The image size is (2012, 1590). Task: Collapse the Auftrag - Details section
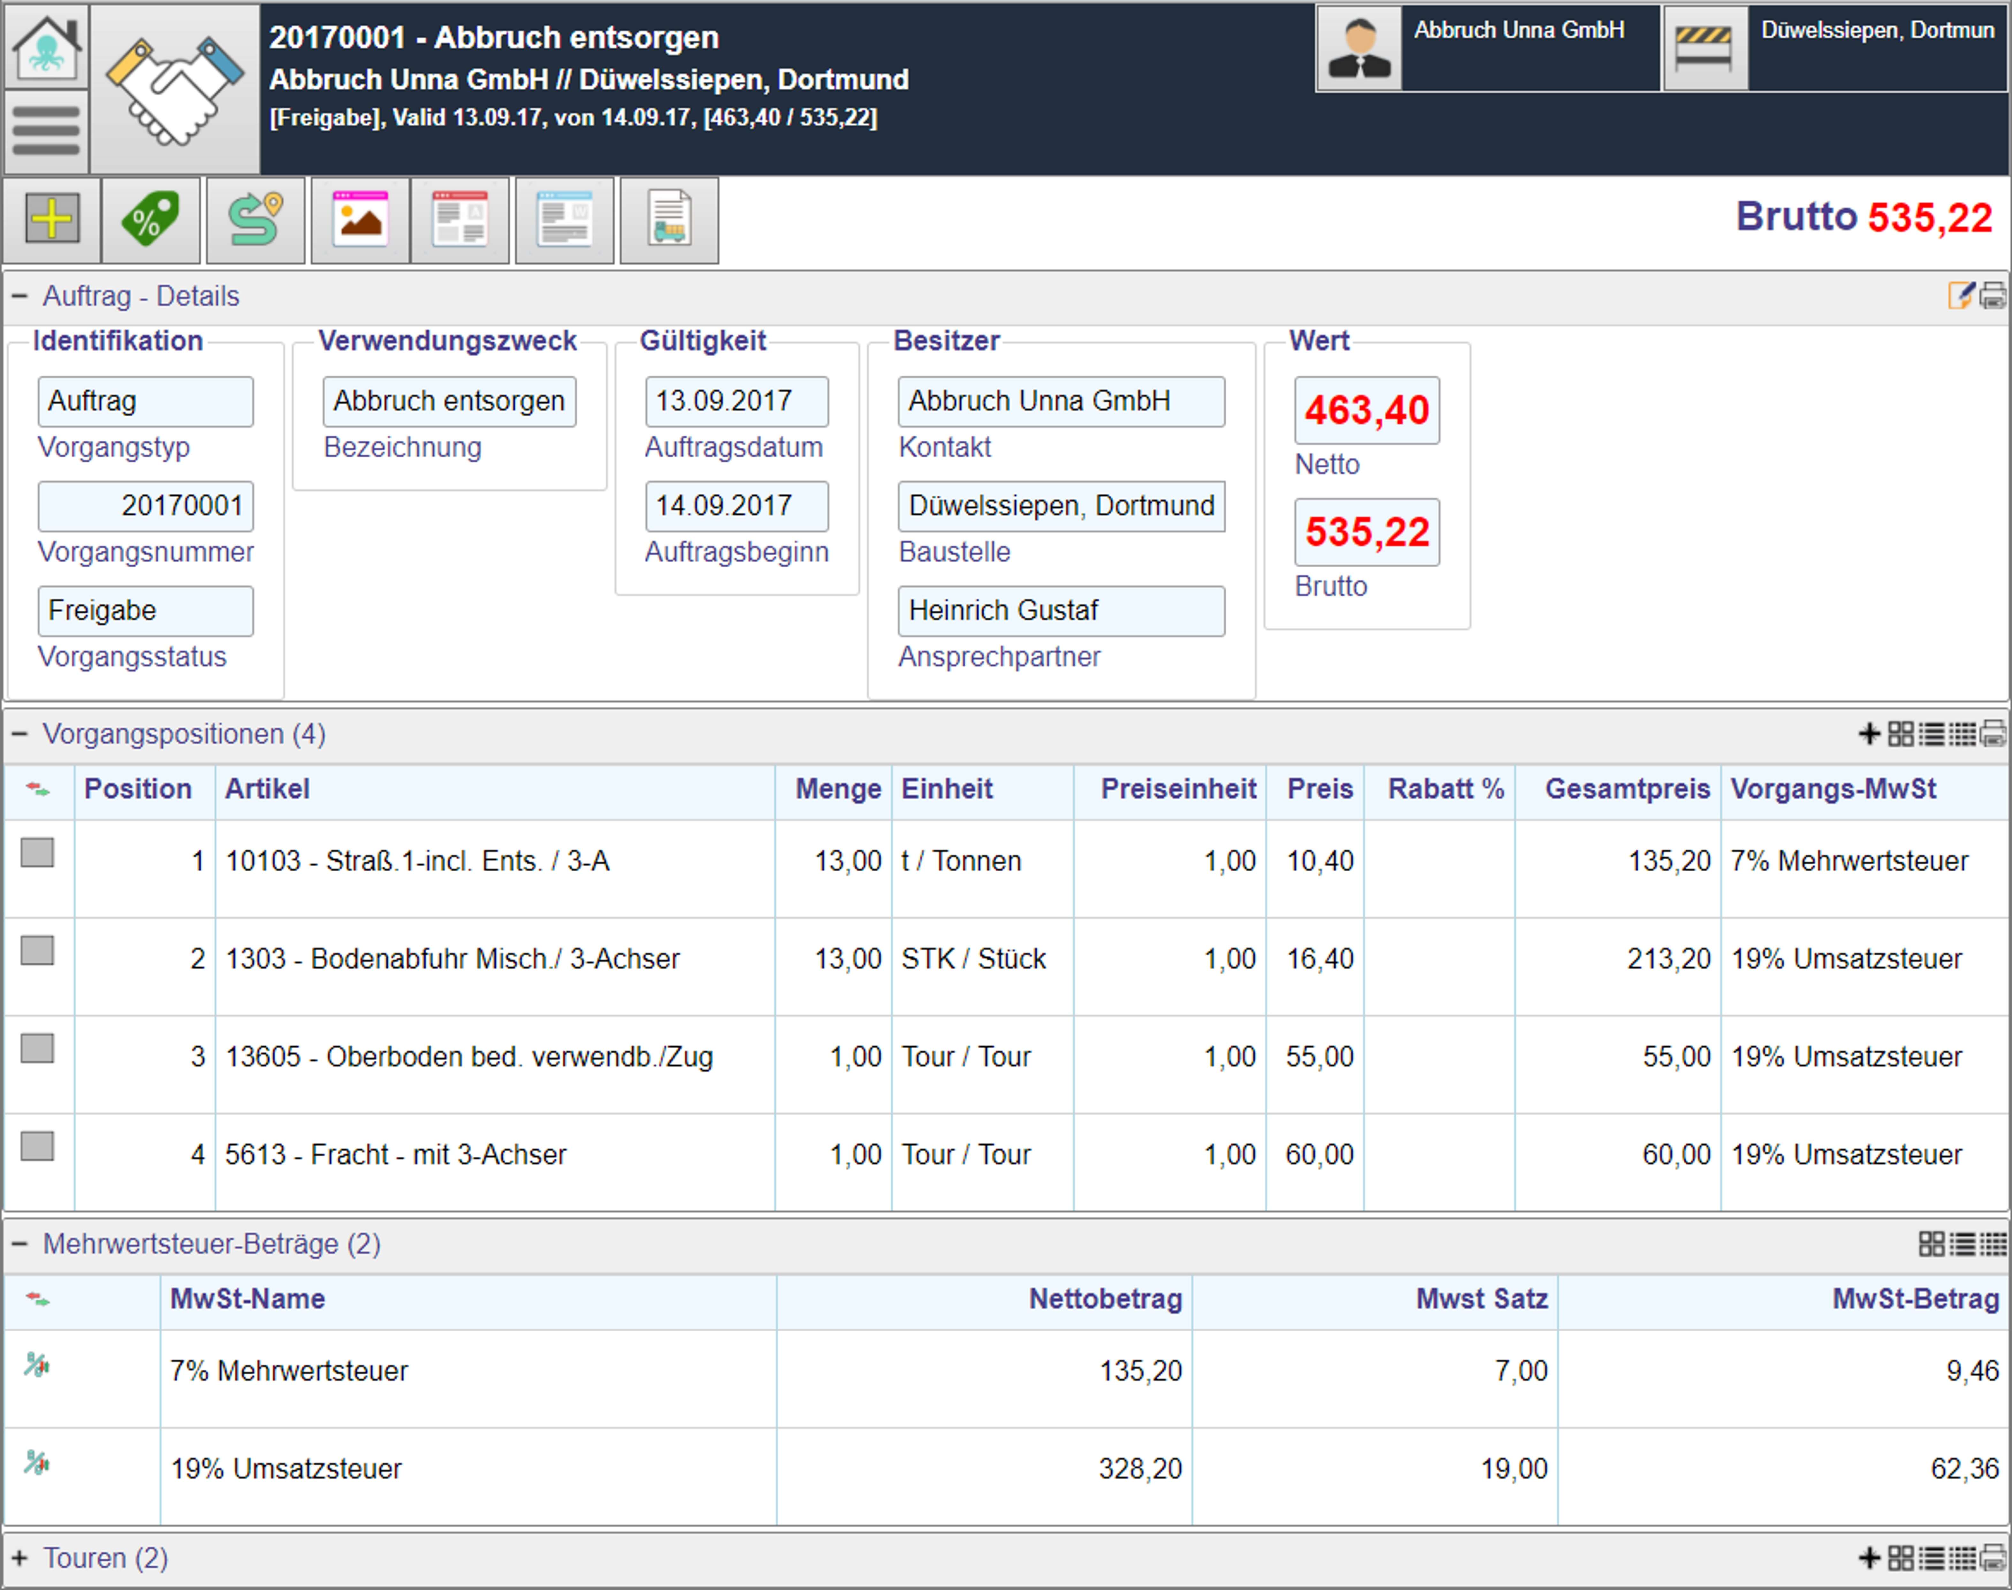coord(19,296)
